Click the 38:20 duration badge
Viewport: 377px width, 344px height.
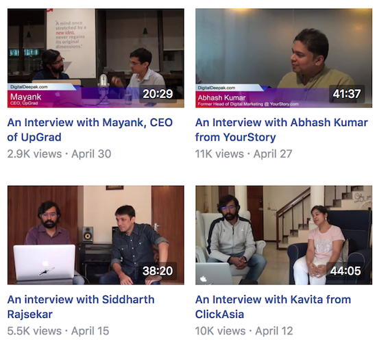(x=158, y=271)
